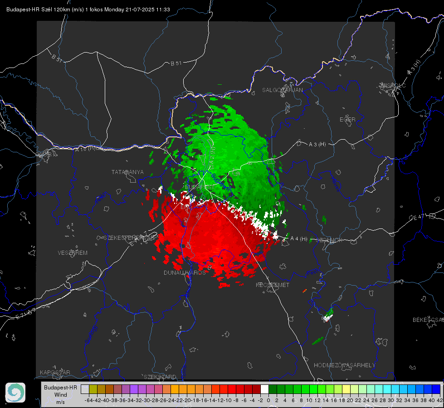Pick the gray swatch left of -64
Viewport: 444px width, 408px height.
(85, 389)
